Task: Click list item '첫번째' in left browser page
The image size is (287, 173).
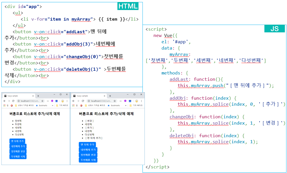Action: click(x=18, y=121)
